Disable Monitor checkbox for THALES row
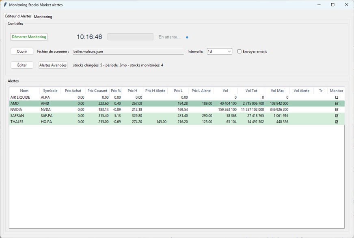Image resolution: width=354 pixels, height=238 pixels. (336, 122)
